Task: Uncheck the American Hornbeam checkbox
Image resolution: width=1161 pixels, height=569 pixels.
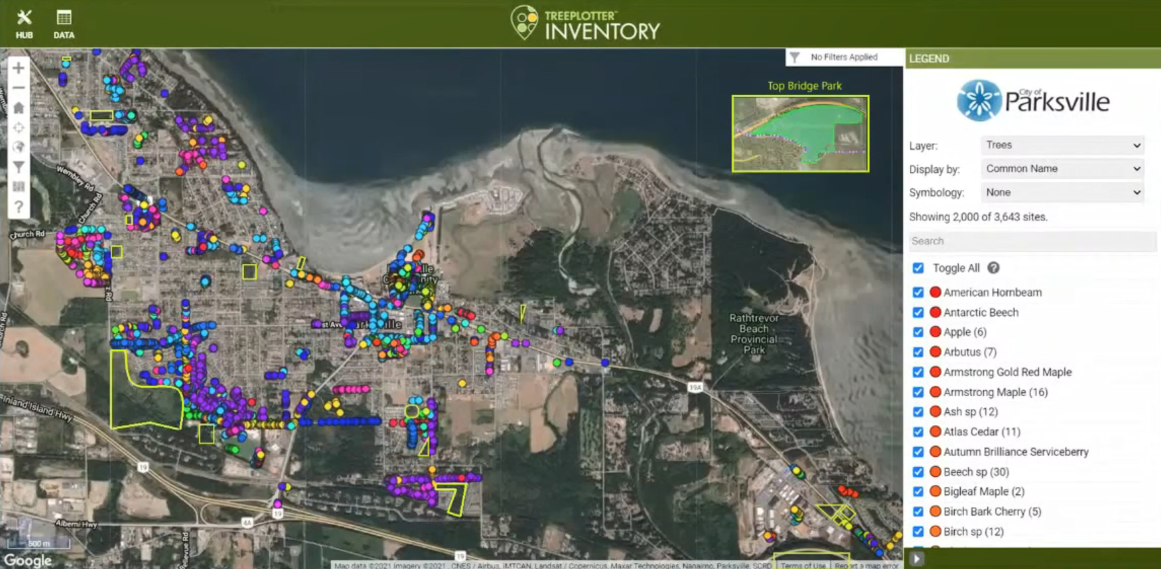Action: [x=918, y=293]
